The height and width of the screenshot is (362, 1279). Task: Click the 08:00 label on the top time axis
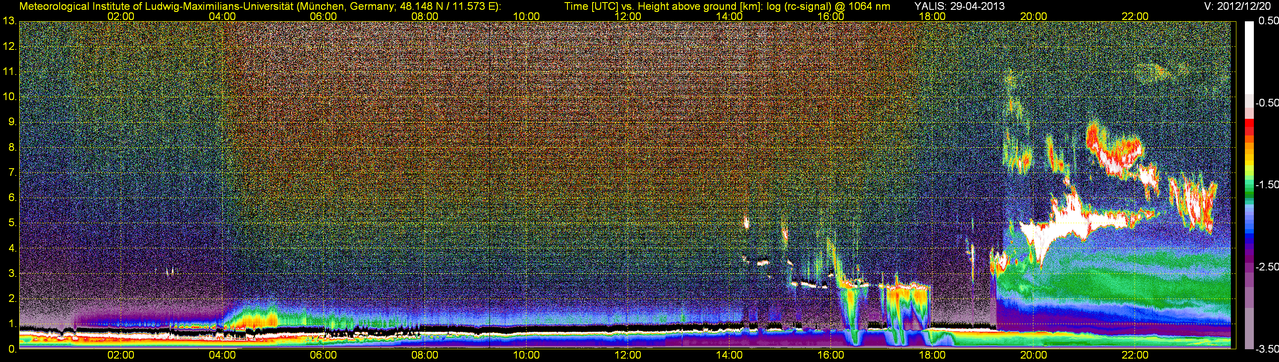(425, 16)
